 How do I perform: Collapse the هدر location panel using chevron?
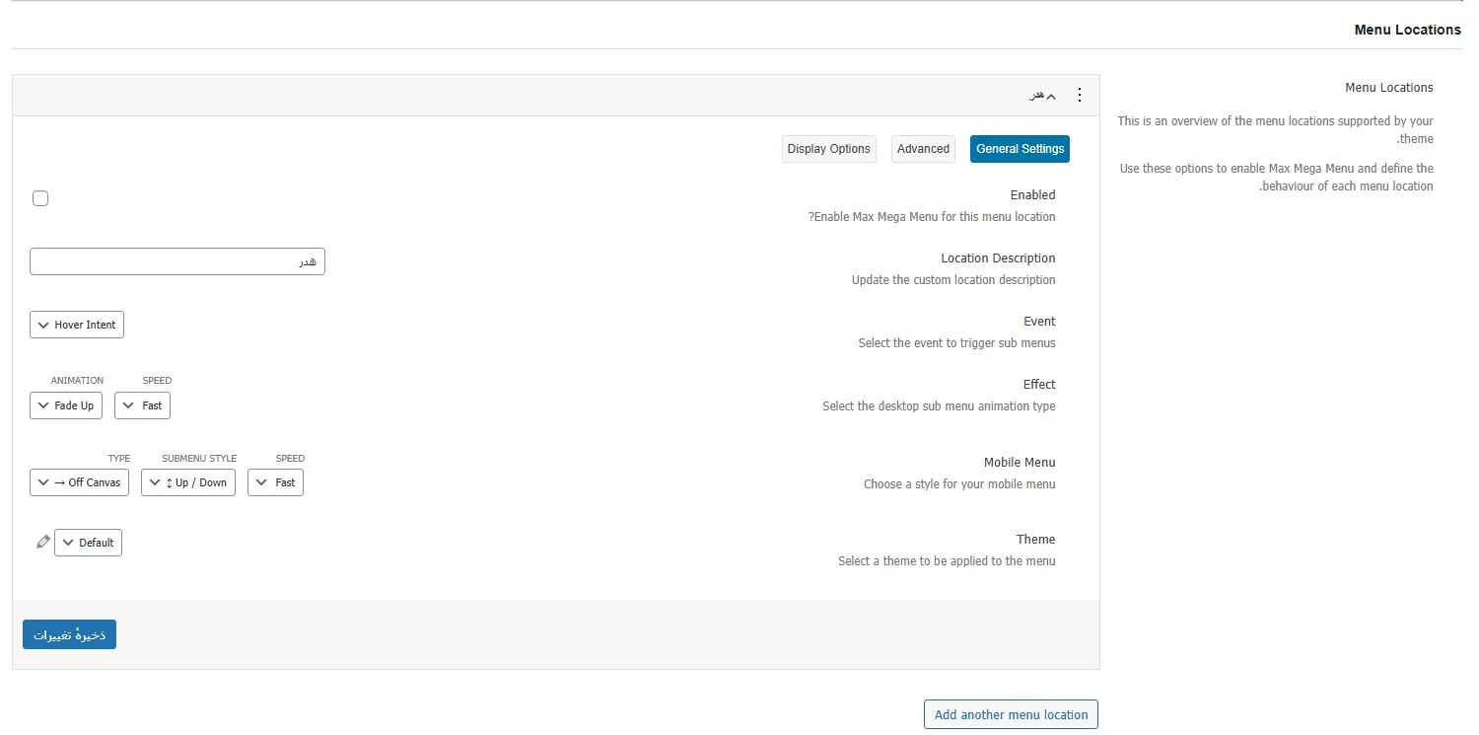pyautogui.click(x=1051, y=97)
